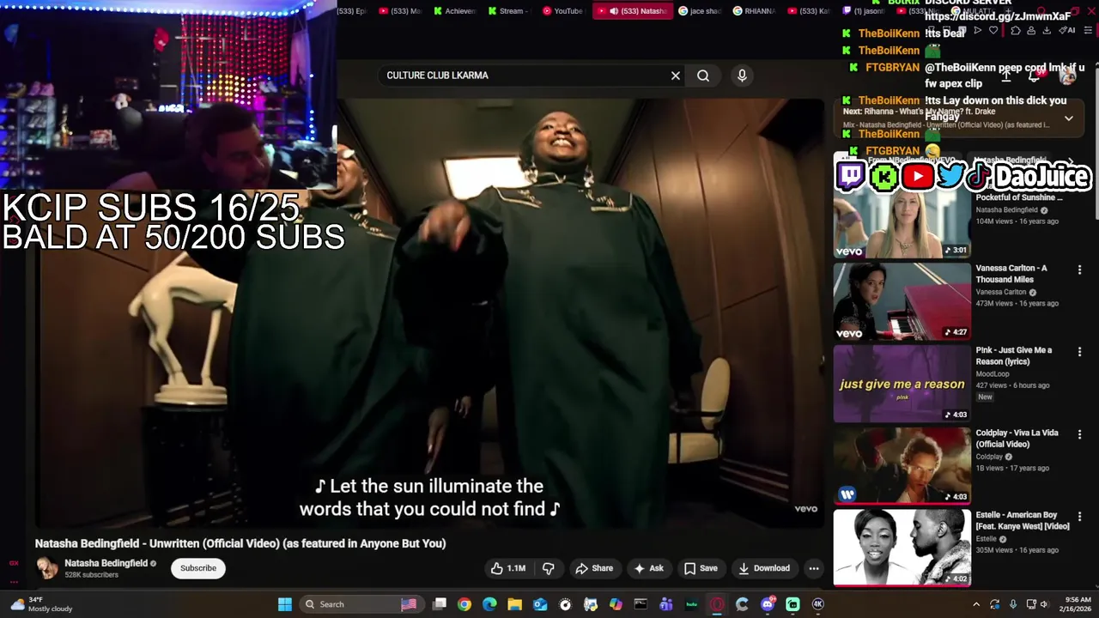Switch to the Stream Kick tab

pyautogui.click(x=508, y=11)
